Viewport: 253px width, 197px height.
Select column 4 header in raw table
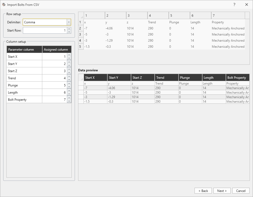158,15
